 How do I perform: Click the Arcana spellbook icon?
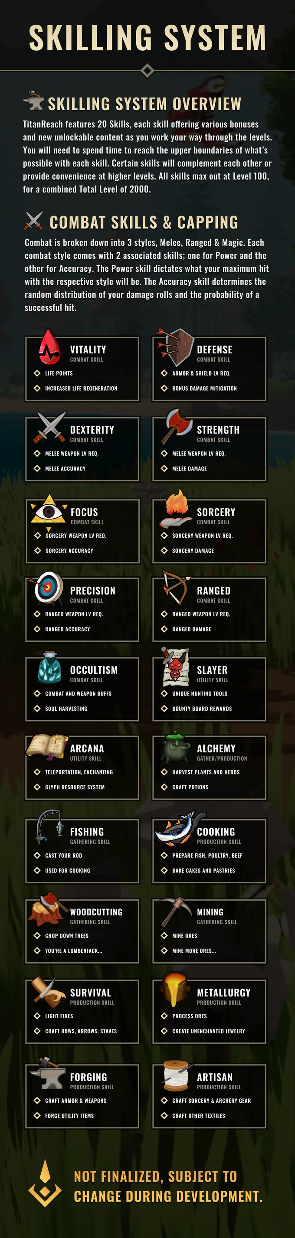pyautogui.click(x=47, y=747)
